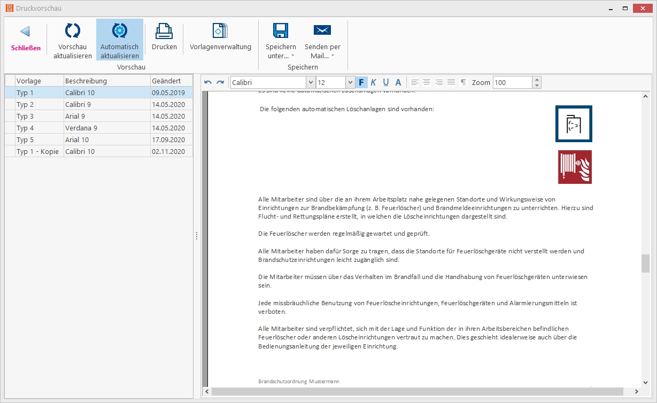The image size is (657, 403).
Task: Select template Typ 3
Action: point(99,116)
